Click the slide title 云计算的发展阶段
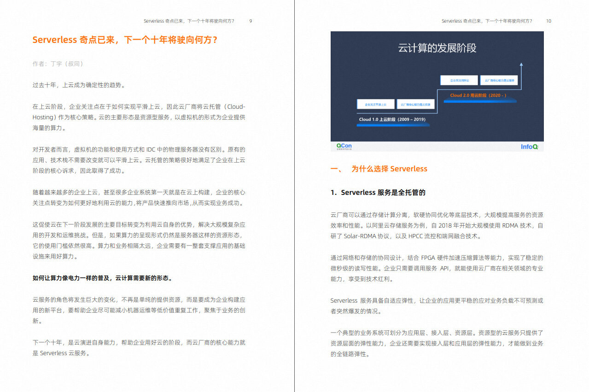This screenshot has width=589, height=392. point(437,48)
